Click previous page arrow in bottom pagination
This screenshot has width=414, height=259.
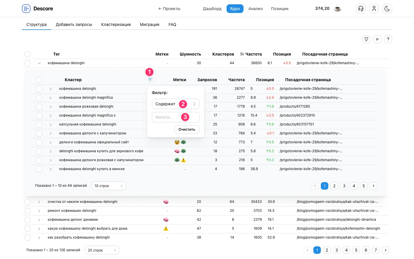[307, 250]
